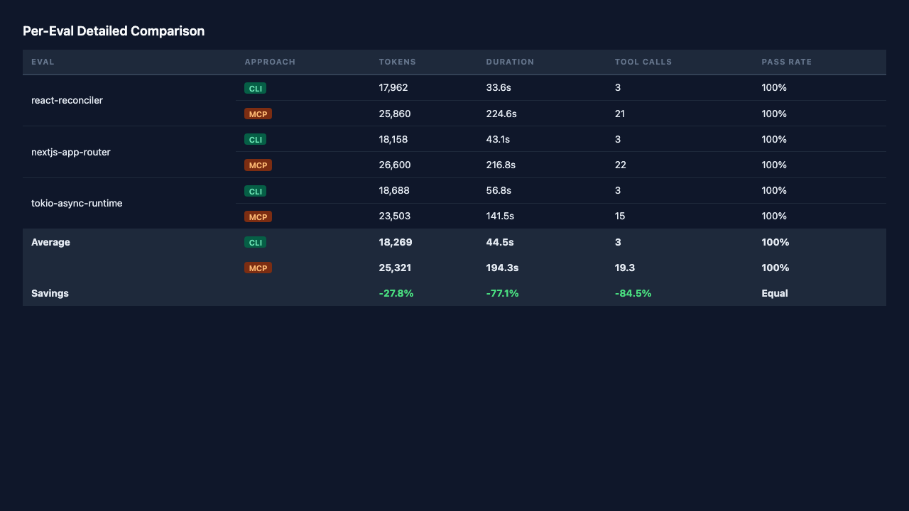909x511 pixels.
Task: Click the MCP badge for tokio-async-runtime
Action: pyautogui.click(x=258, y=216)
